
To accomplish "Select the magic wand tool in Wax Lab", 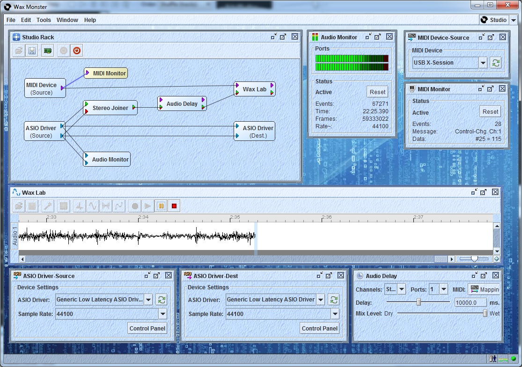I will [x=47, y=206].
